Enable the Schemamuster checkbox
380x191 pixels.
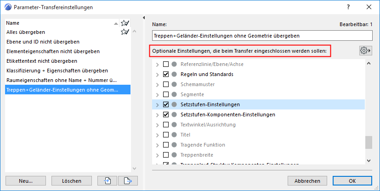pyautogui.click(x=166, y=84)
